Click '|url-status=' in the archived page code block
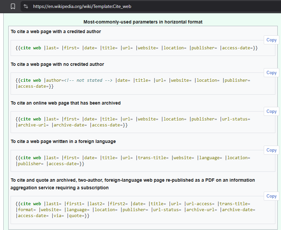The height and width of the screenshot is (230, 281). click(235, 119)
